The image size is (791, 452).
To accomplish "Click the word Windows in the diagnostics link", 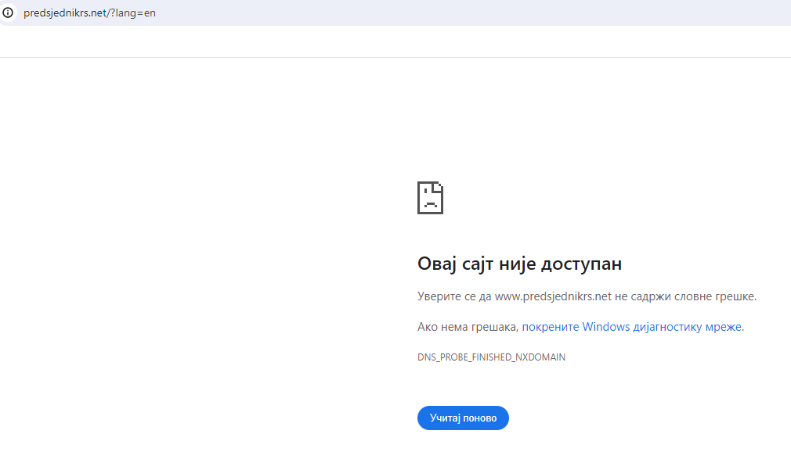I will tap(606, 327).
